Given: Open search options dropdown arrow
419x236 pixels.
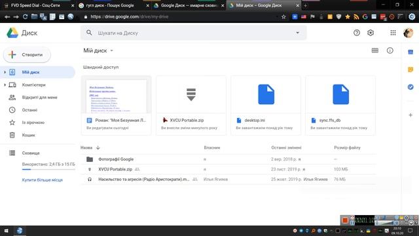Looking at the screenshot, I should pos(297,33).
